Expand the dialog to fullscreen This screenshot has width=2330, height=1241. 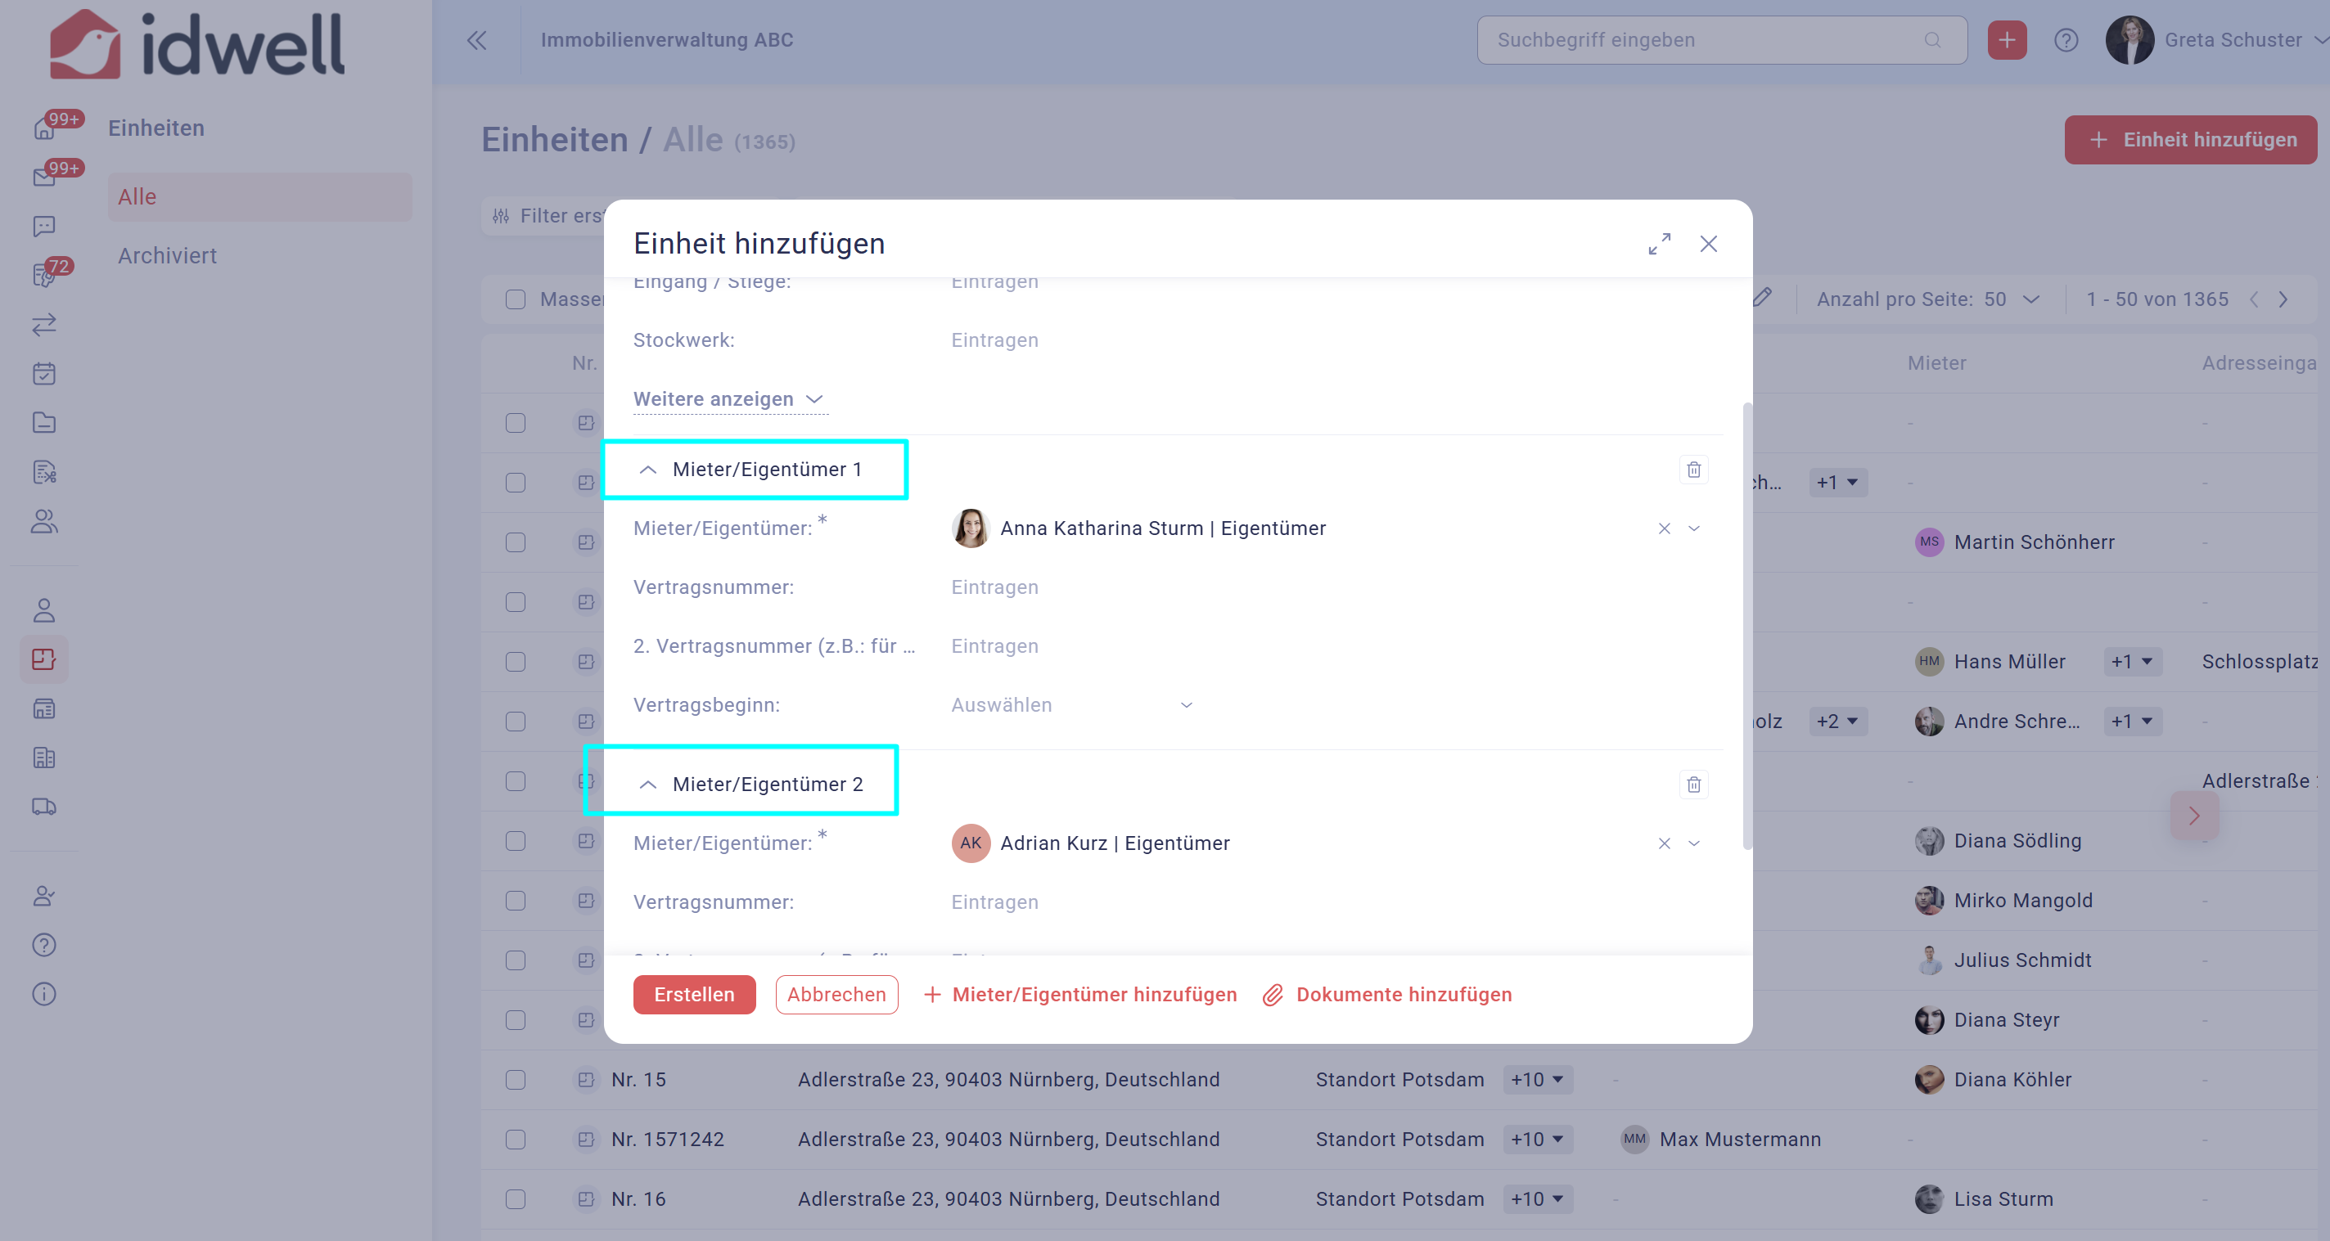[1659, 244]
